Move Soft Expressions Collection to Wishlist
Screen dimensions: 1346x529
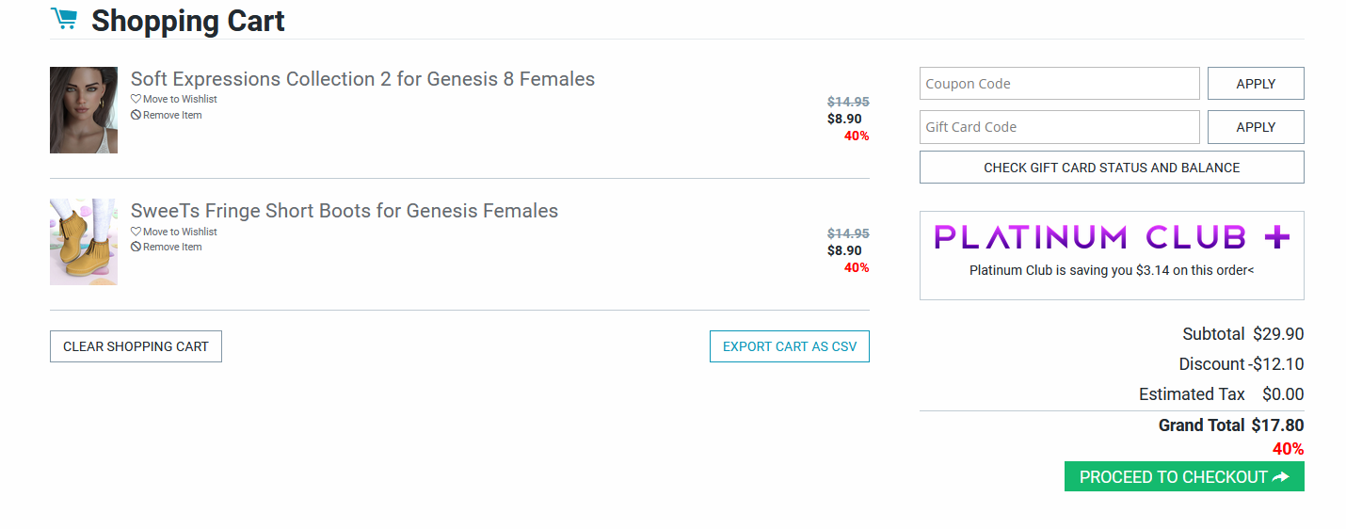(180, 99)
